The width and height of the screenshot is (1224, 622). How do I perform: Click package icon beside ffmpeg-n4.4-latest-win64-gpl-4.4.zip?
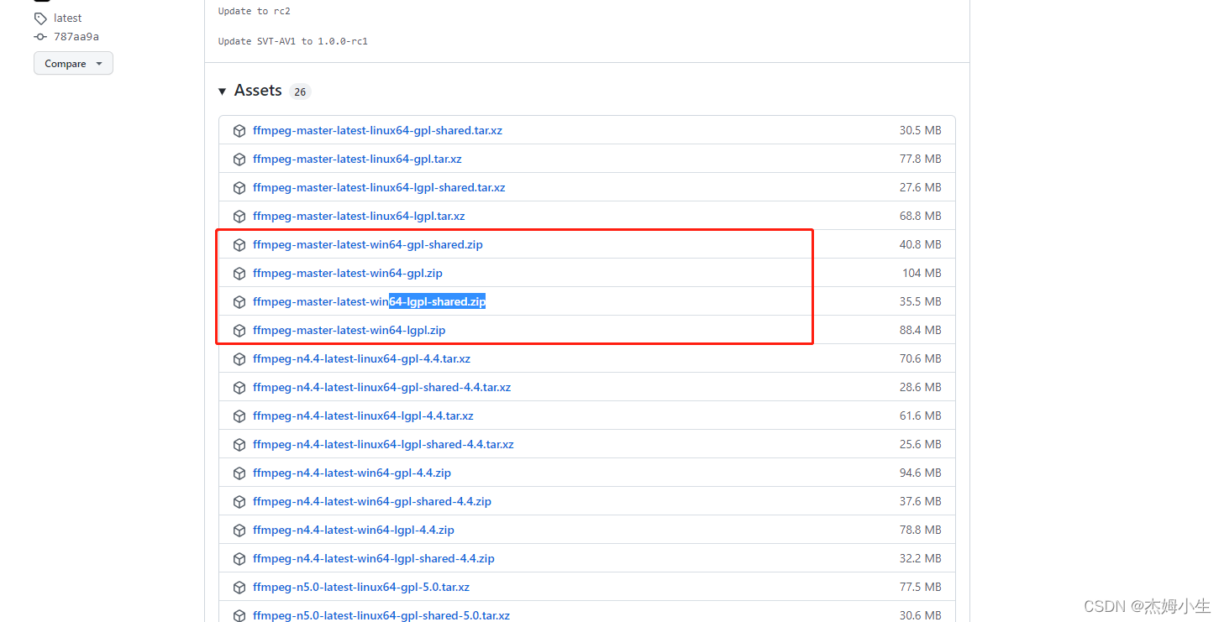click(x=239, y=473)
